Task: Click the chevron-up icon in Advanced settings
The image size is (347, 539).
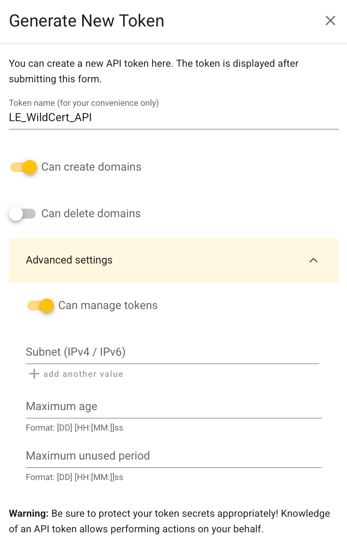Action: tap(313, 260)
